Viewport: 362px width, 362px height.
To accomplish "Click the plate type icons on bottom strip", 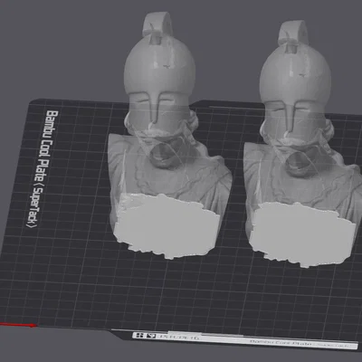I will coord(146,336).
